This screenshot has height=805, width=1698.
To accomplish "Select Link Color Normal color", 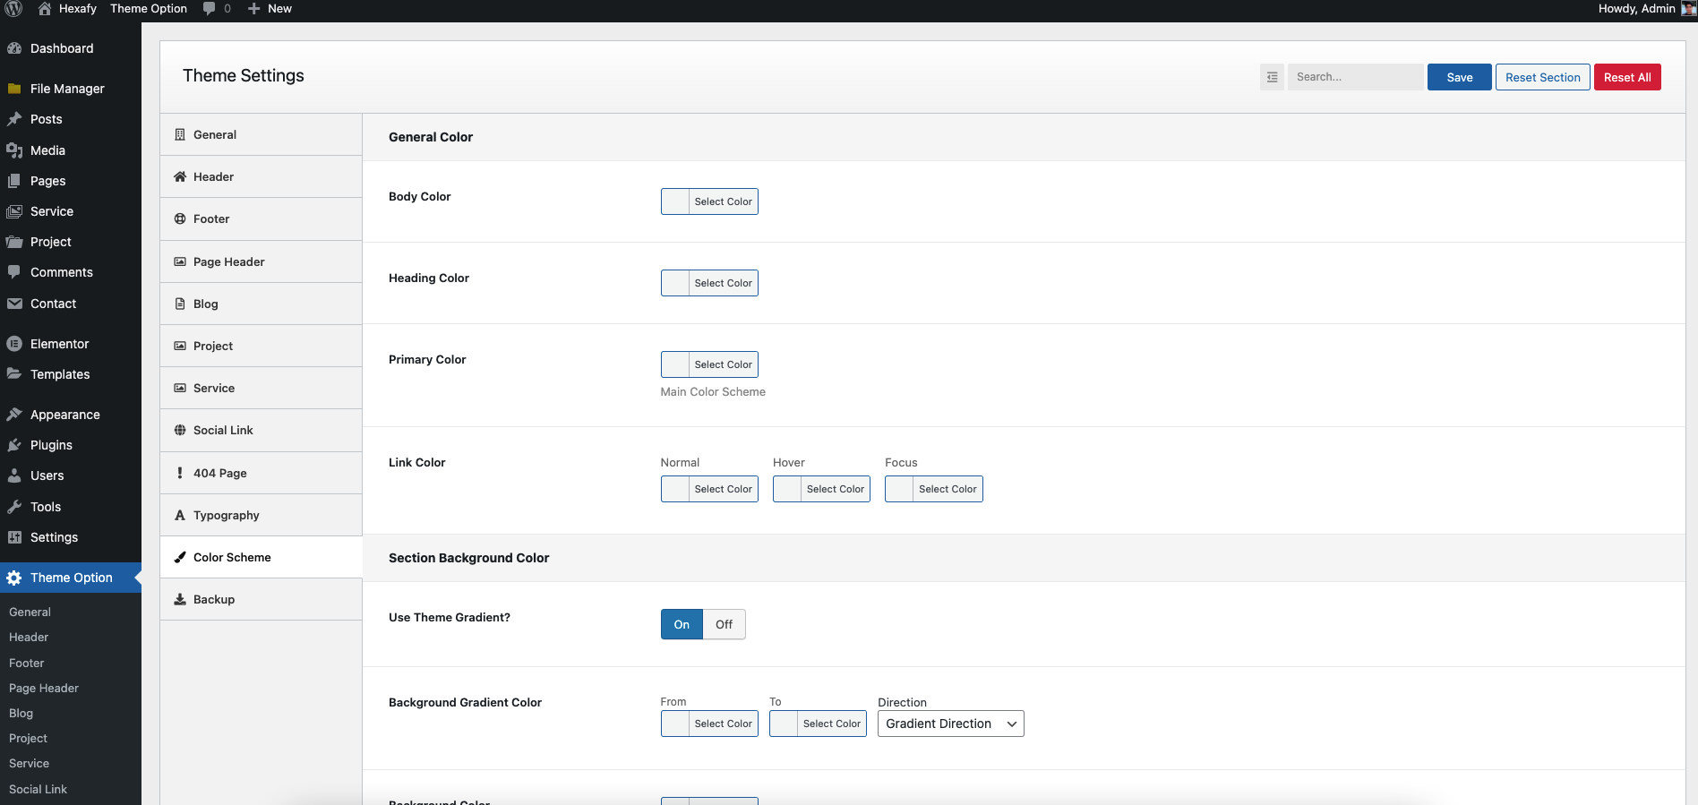I will tap(709, 489).
